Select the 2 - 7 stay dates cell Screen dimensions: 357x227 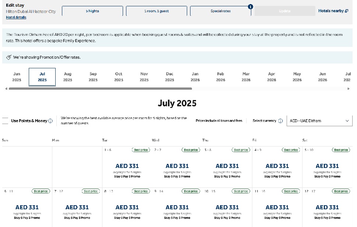(177, 167)
